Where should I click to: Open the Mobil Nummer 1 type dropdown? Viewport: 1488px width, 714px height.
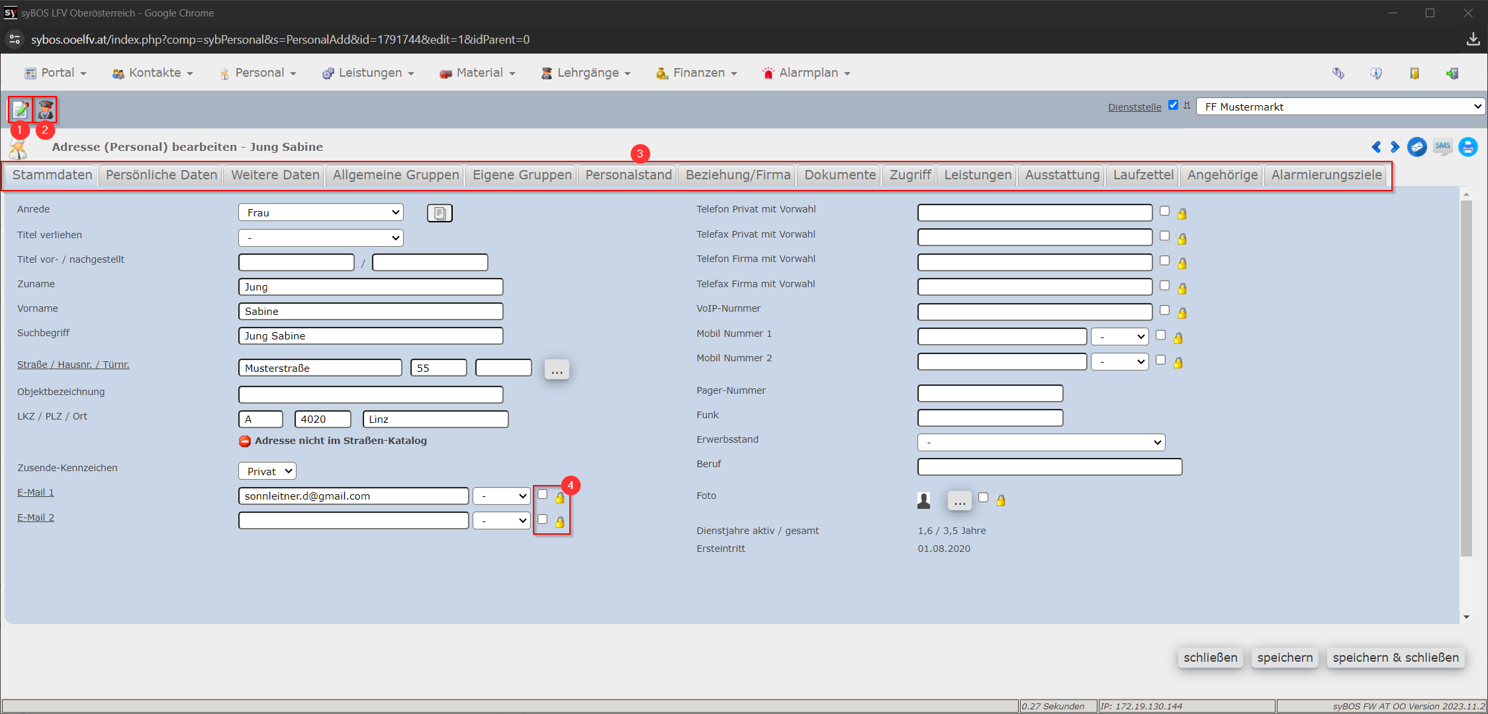click(1120, 337)
